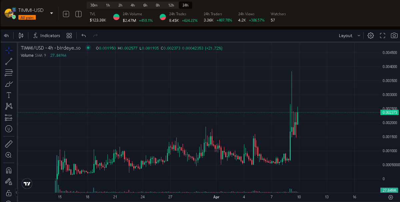This screenshot has width=400, height=202.
Task: Open the Indicators panel
Action: coord(47,35)
